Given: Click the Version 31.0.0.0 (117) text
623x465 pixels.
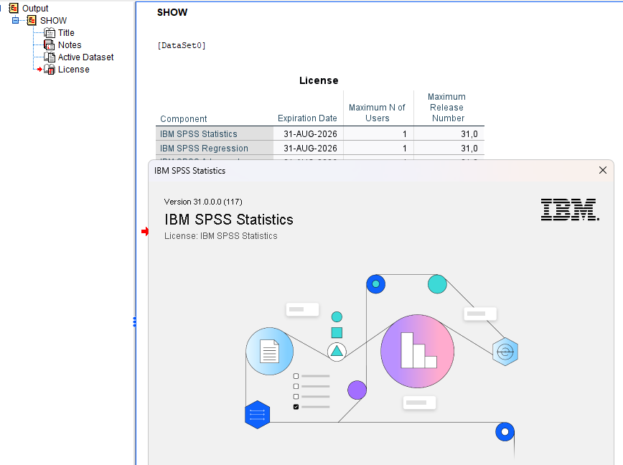Looking at the screenshot, I should pos(203,202).
